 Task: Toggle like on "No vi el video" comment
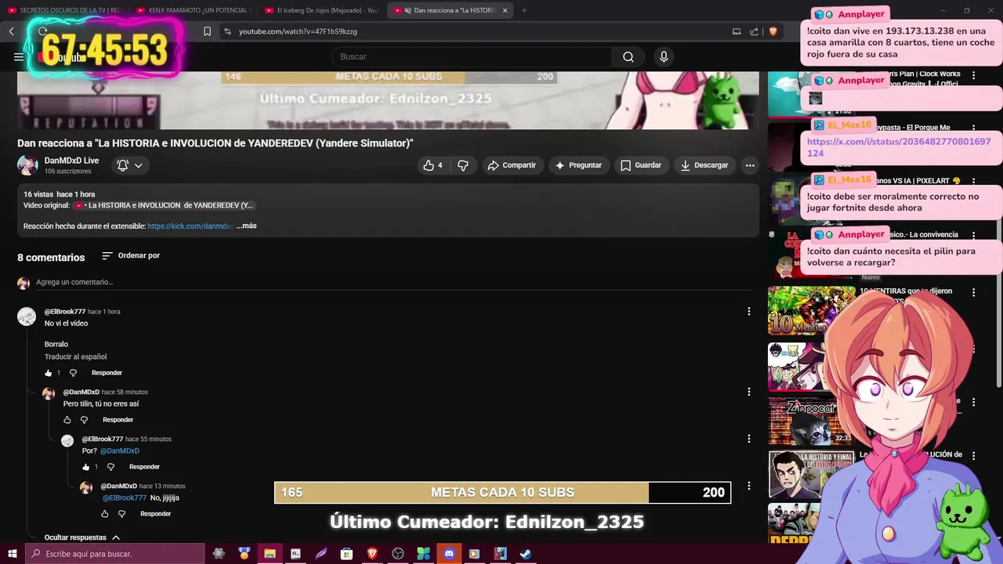pos(49,373)
